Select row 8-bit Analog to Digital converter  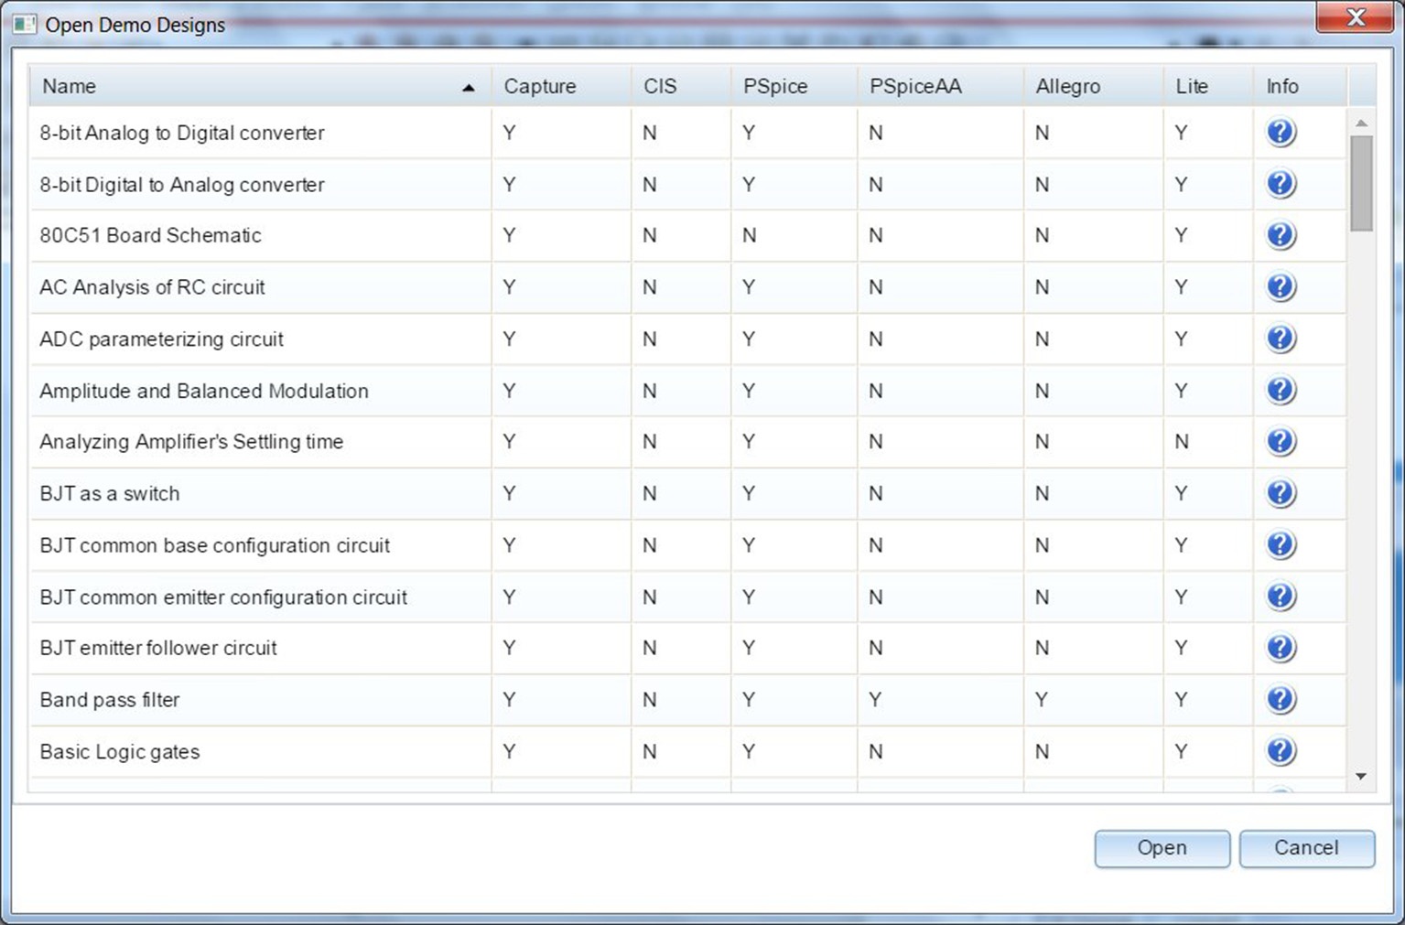(x=687, y=133)
